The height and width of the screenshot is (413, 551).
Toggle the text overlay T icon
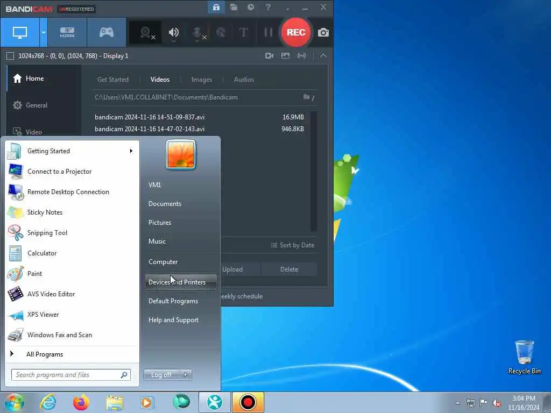pos(244,33)
